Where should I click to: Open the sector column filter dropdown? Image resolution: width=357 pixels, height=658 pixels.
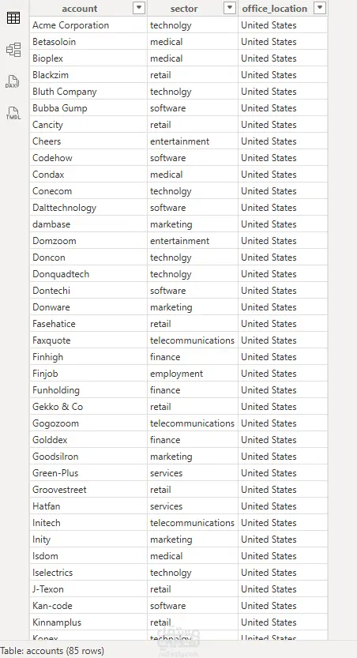pyautogui.click(x=230, y=8)
